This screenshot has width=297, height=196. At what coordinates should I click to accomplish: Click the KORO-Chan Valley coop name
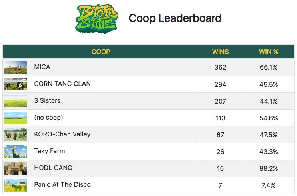(x=62, y=134)
